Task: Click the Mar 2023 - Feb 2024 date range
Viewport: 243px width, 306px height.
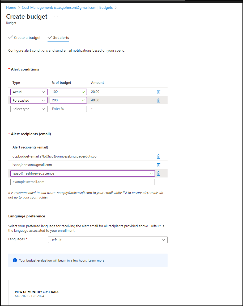Action: 29,296
